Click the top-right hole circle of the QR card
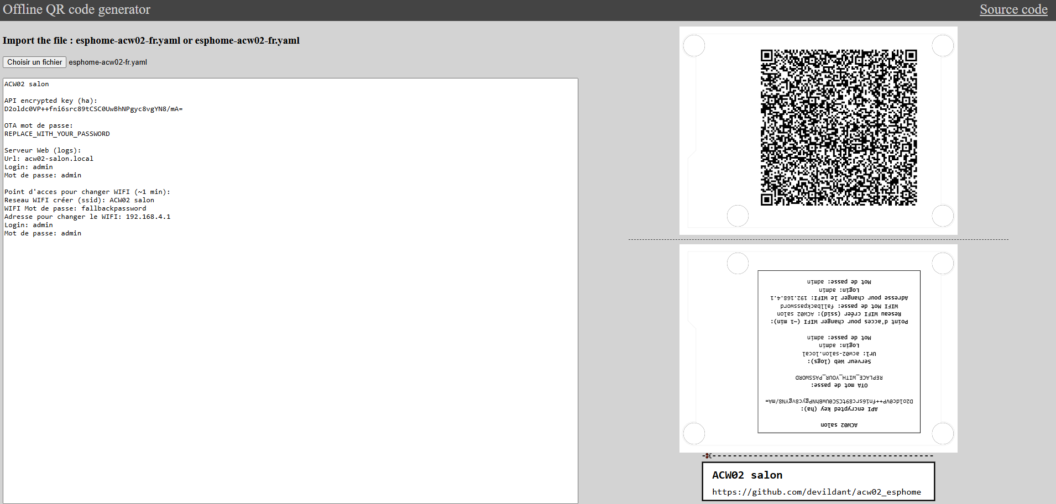 click(x=943, y=45)
